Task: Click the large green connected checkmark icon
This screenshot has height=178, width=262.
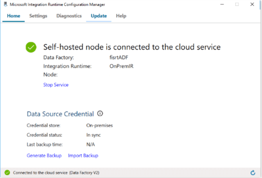Action: coord(31,47)
